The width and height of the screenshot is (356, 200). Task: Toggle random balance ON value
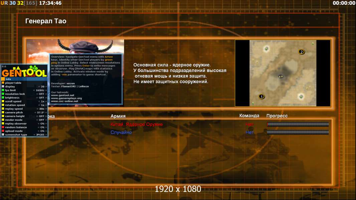pos(42,127)
